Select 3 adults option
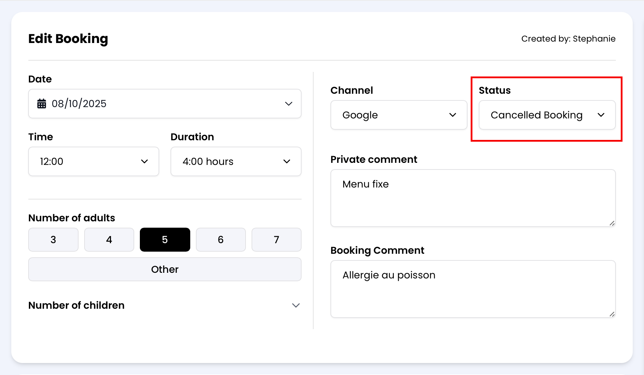This screenshot has width=644, height=375. click(x=53, y=240)
